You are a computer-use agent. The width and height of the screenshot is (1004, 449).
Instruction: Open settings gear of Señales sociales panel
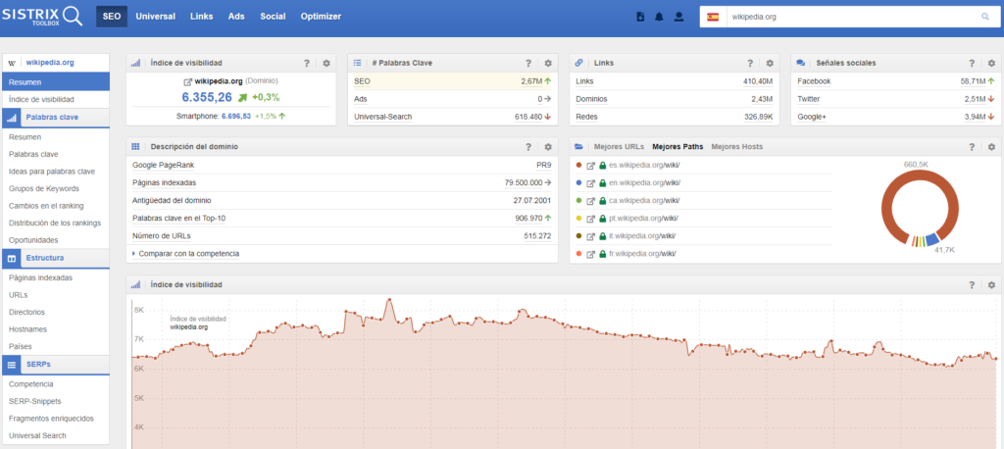tap(991, 64)
